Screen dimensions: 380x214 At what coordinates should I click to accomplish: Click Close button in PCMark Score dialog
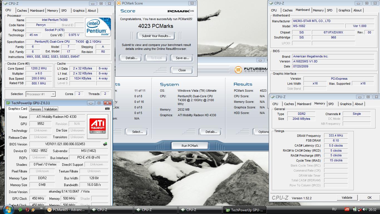[x=182, y=70]
